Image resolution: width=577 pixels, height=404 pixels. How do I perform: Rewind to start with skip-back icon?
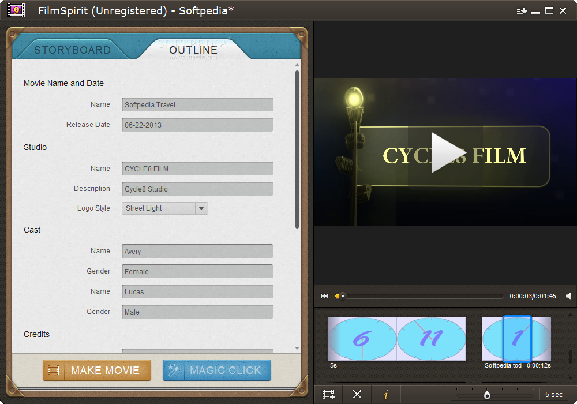click(x=324, y=296)
